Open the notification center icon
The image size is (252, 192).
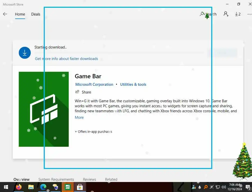[x=248, y=187]
